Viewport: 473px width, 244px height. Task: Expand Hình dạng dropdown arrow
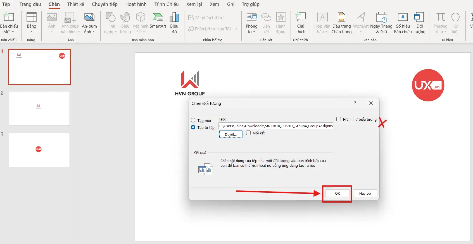[x=116, y=32]
